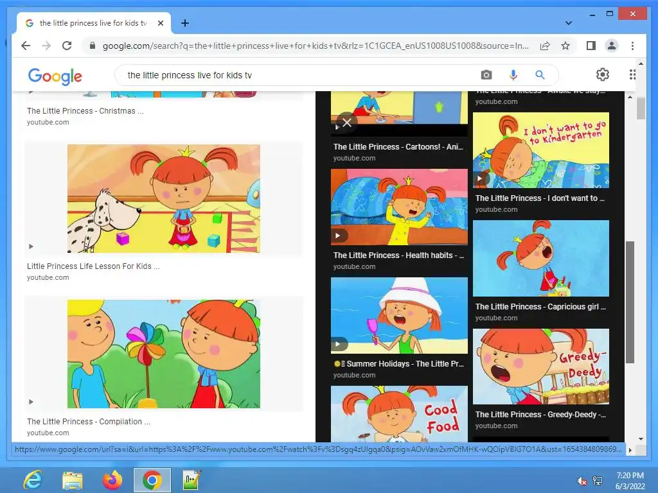Click the address bar URL
Viewport: 658px width, 493px height.
pyautogui.click(x=315, y=46)
